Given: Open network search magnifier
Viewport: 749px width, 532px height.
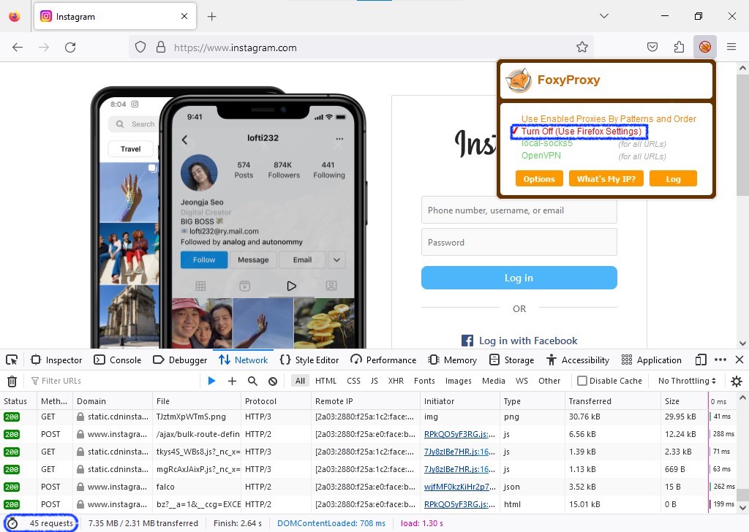Looking at the screenshot, I should click(x=252, y=381).
